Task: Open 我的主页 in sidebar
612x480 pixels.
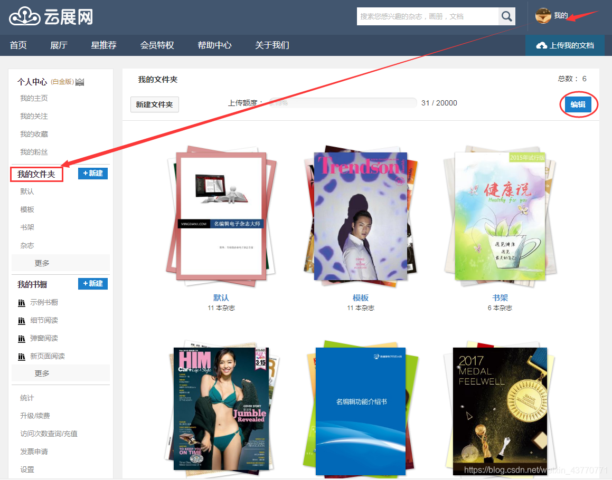Action: coord(34,98)
